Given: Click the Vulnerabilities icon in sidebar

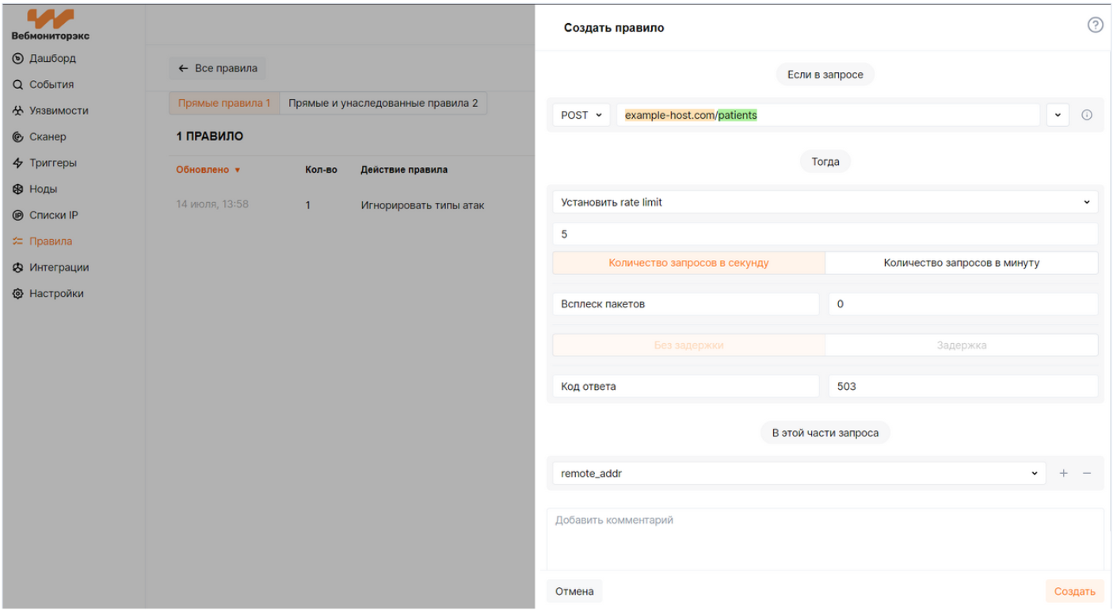Looking at the screenshot, I should (x=18, y=111).
